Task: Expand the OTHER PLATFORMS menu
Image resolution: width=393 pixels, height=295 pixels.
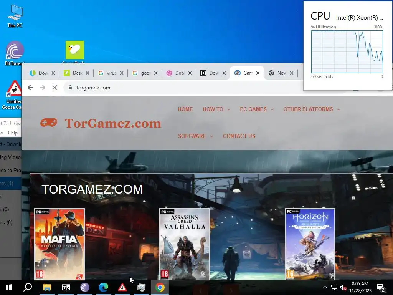Action: 312,109
